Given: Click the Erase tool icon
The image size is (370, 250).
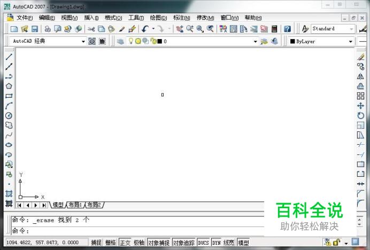Looking at the screenshot, I should click(360, 57).
